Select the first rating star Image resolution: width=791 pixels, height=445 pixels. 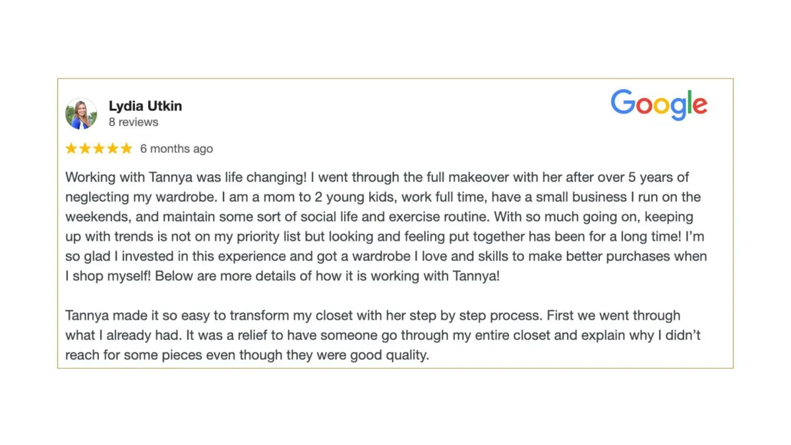pos(72,148)
